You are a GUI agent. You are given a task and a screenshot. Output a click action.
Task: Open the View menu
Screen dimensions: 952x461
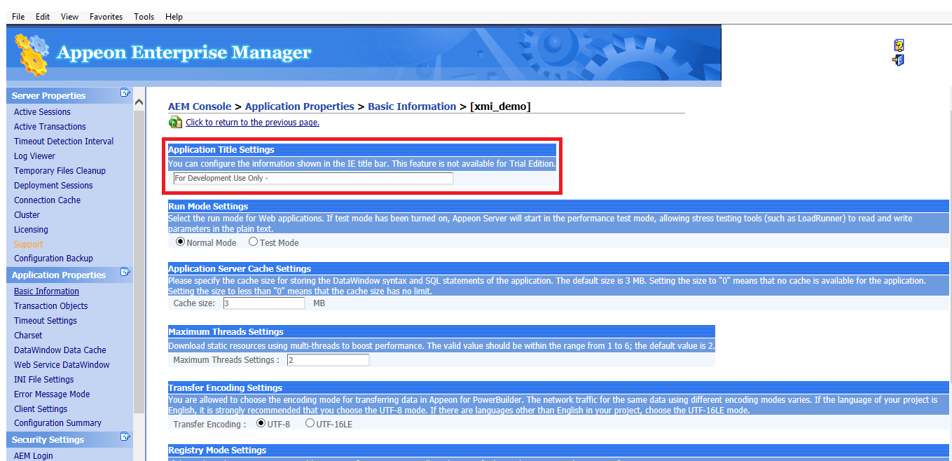(69, 17)
